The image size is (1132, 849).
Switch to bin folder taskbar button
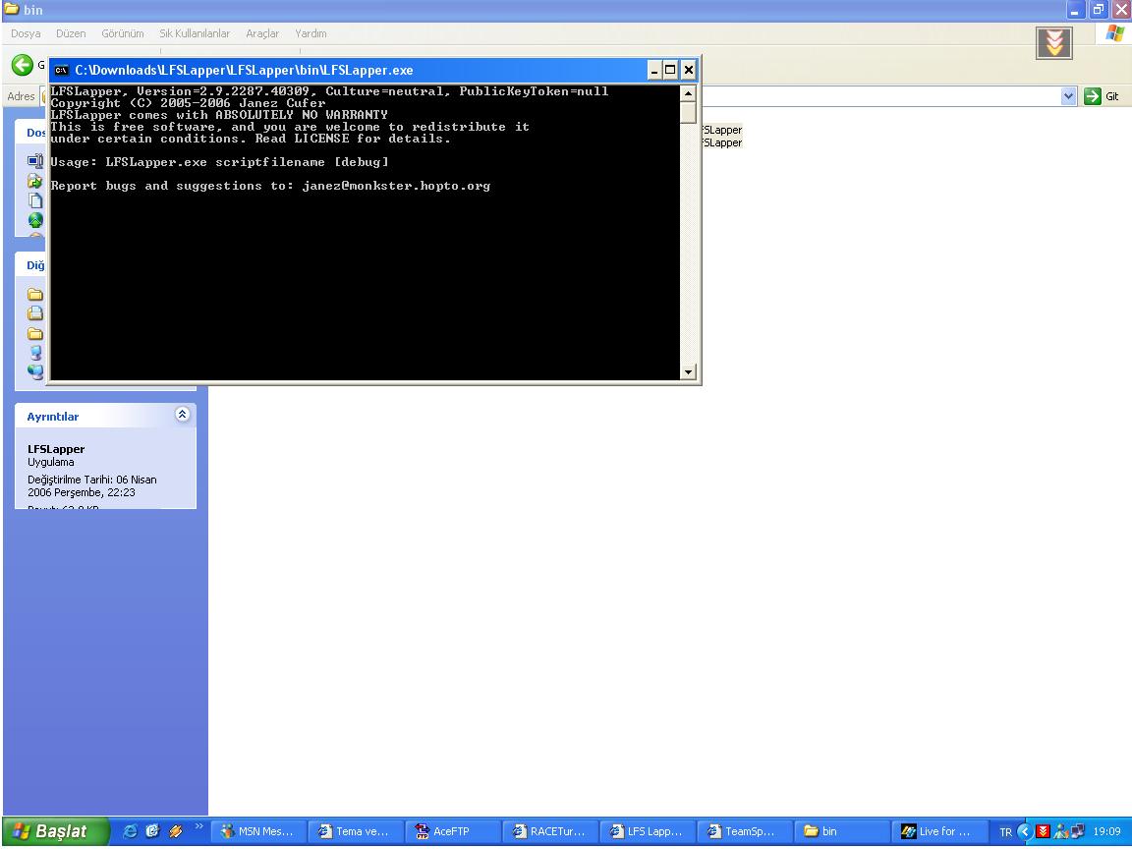[841, 831]
